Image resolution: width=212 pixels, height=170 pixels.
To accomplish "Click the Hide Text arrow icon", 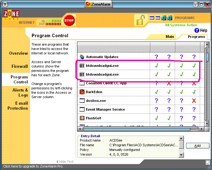I will coord(57,162).
